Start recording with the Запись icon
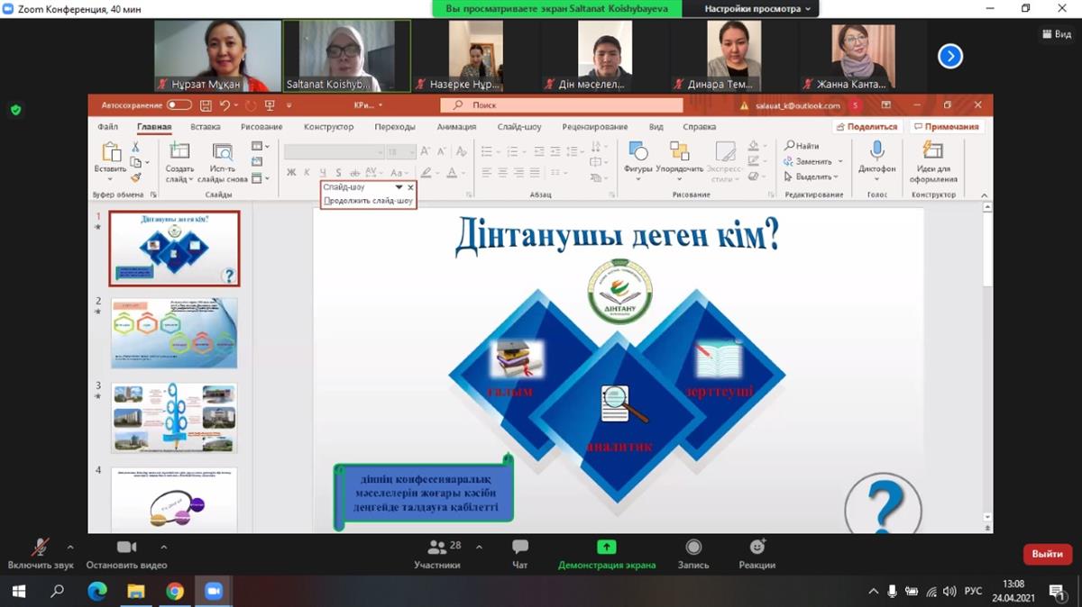This screenshot has width=1082, height=607. pos(692,548)
